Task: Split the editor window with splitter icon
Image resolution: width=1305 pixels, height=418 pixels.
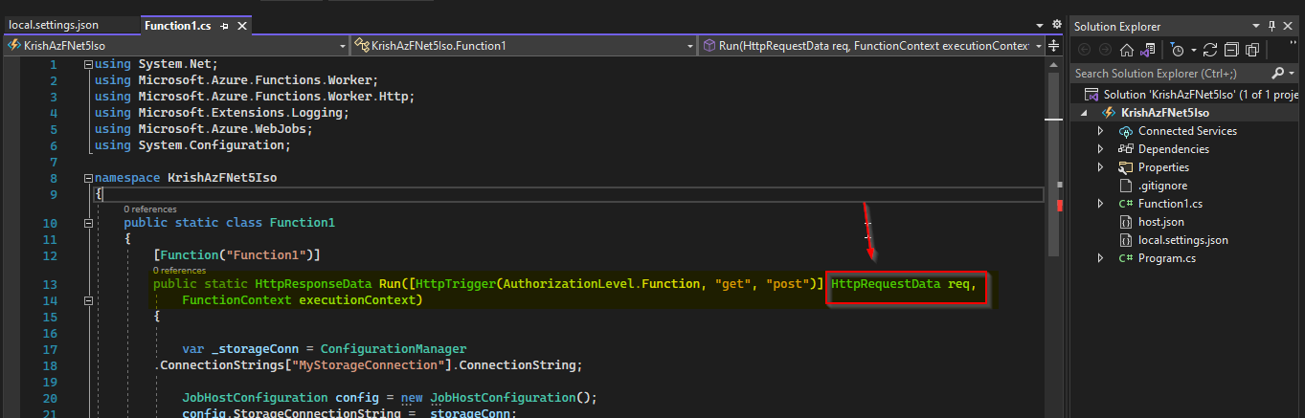Action: [x=1055, y=45]
